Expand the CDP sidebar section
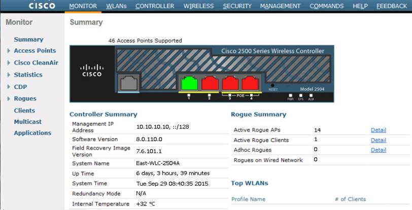 coord(9,87)
